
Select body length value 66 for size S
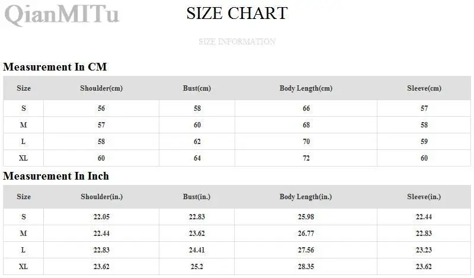coord(306,108)
